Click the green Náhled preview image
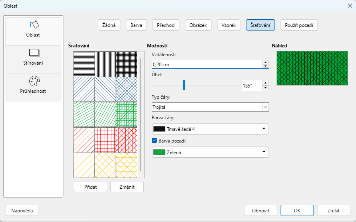Viewport: 356px width, 222px height. coord(312,68)
